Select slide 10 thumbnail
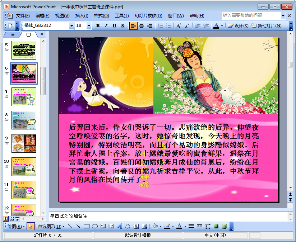The width and height of the screenshot is (296, 242). point(24,167)
